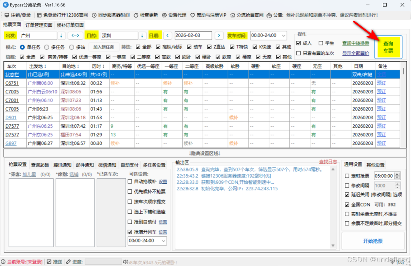
Task: Click the 检查更新 refresh icon
Action: click(136, 15)
